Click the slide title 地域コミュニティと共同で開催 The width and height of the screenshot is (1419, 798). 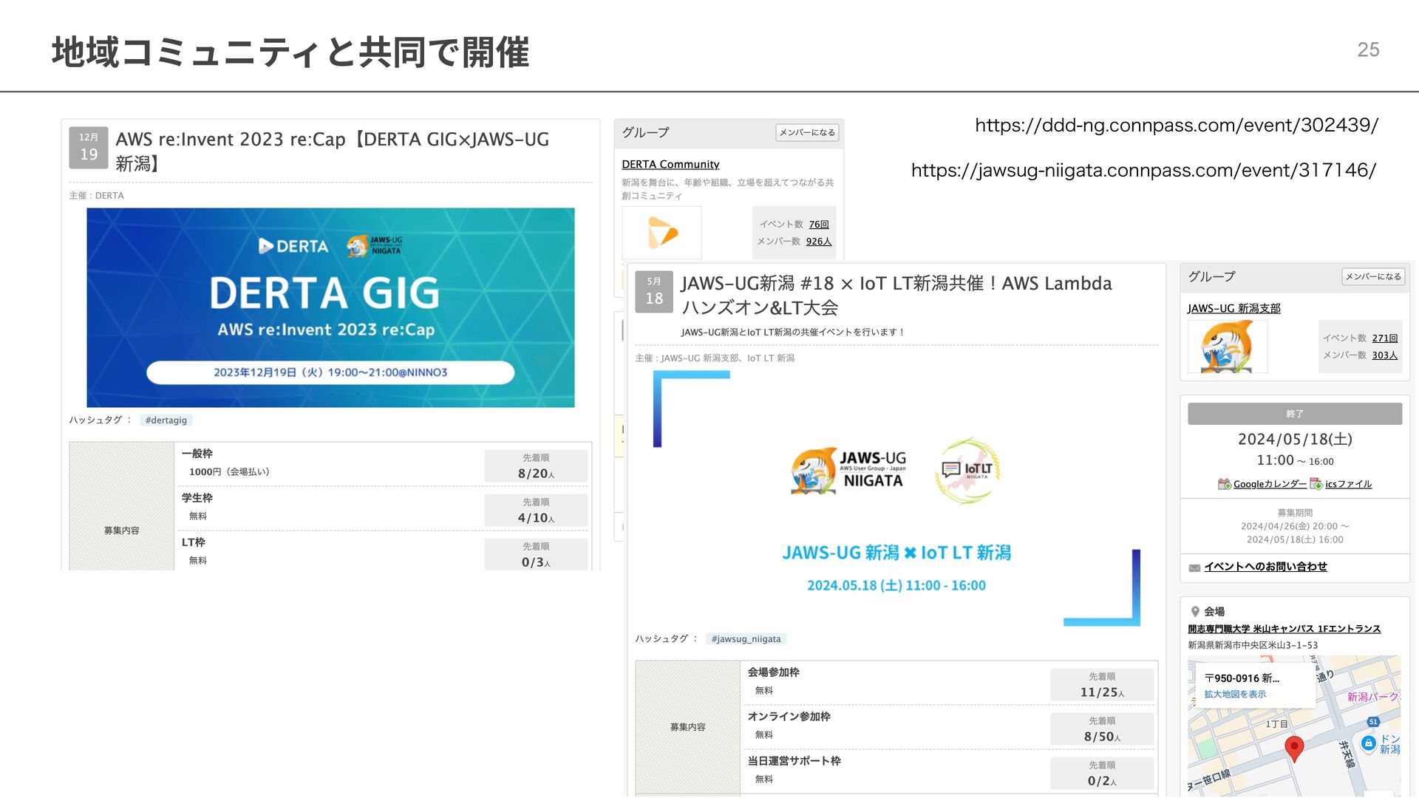[x=290, y=52]
